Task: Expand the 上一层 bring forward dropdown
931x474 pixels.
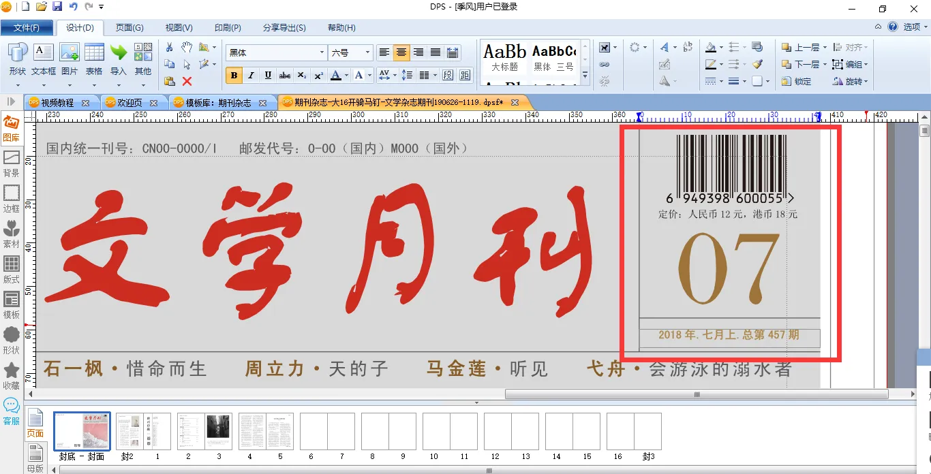Action: tap(825, 47)
